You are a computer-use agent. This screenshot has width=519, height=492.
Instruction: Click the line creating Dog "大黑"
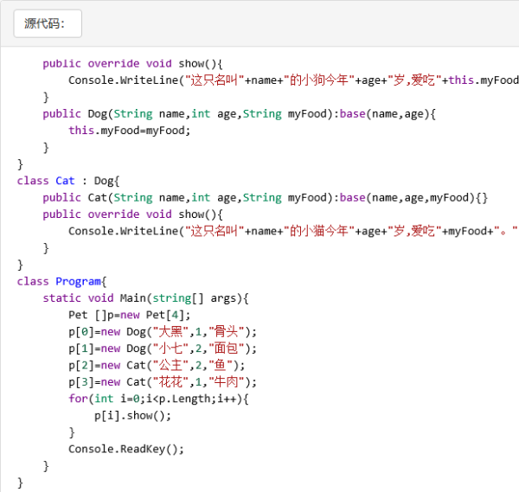coord(163,331)
